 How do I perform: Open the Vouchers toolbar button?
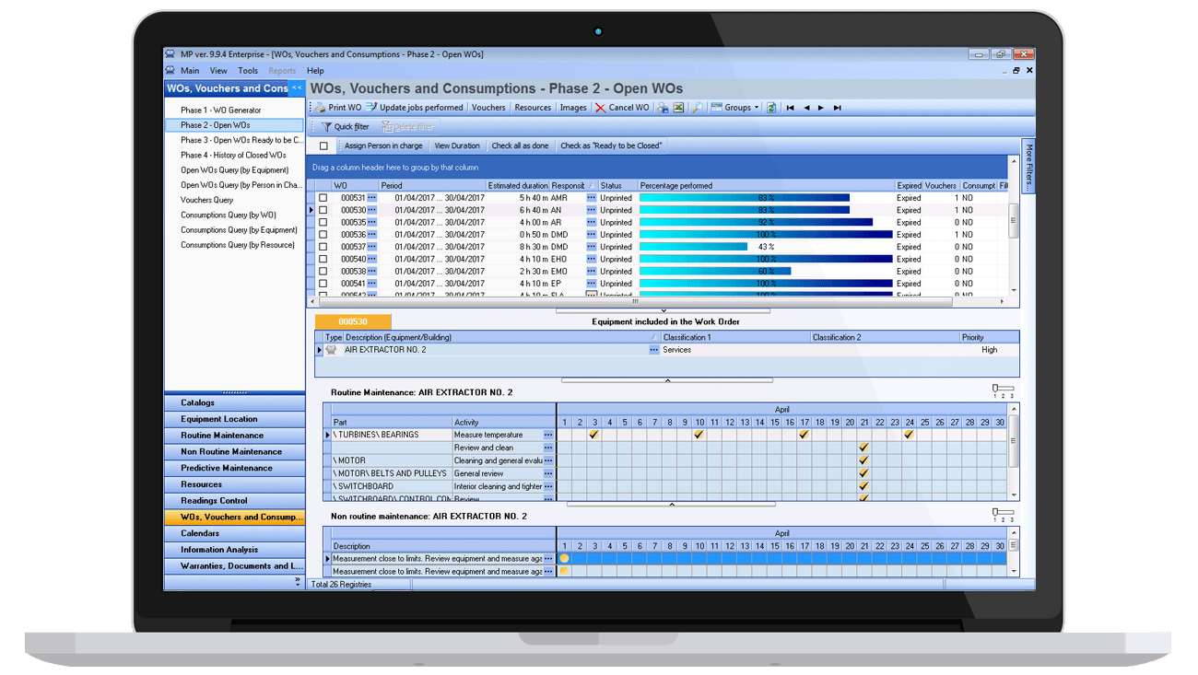click(x=488, y=108)
